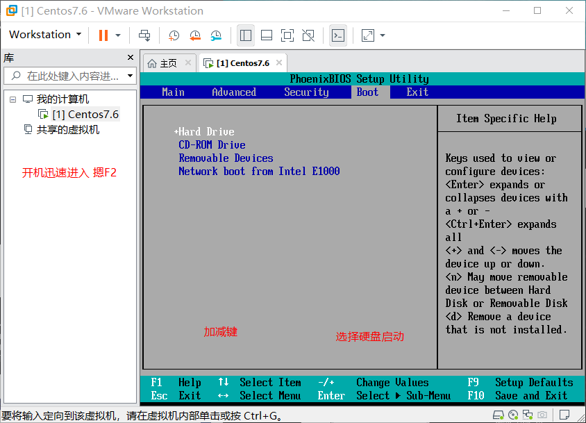Toggle the console view icon
This screenshot has height=423, width=586.
(338, 35)
